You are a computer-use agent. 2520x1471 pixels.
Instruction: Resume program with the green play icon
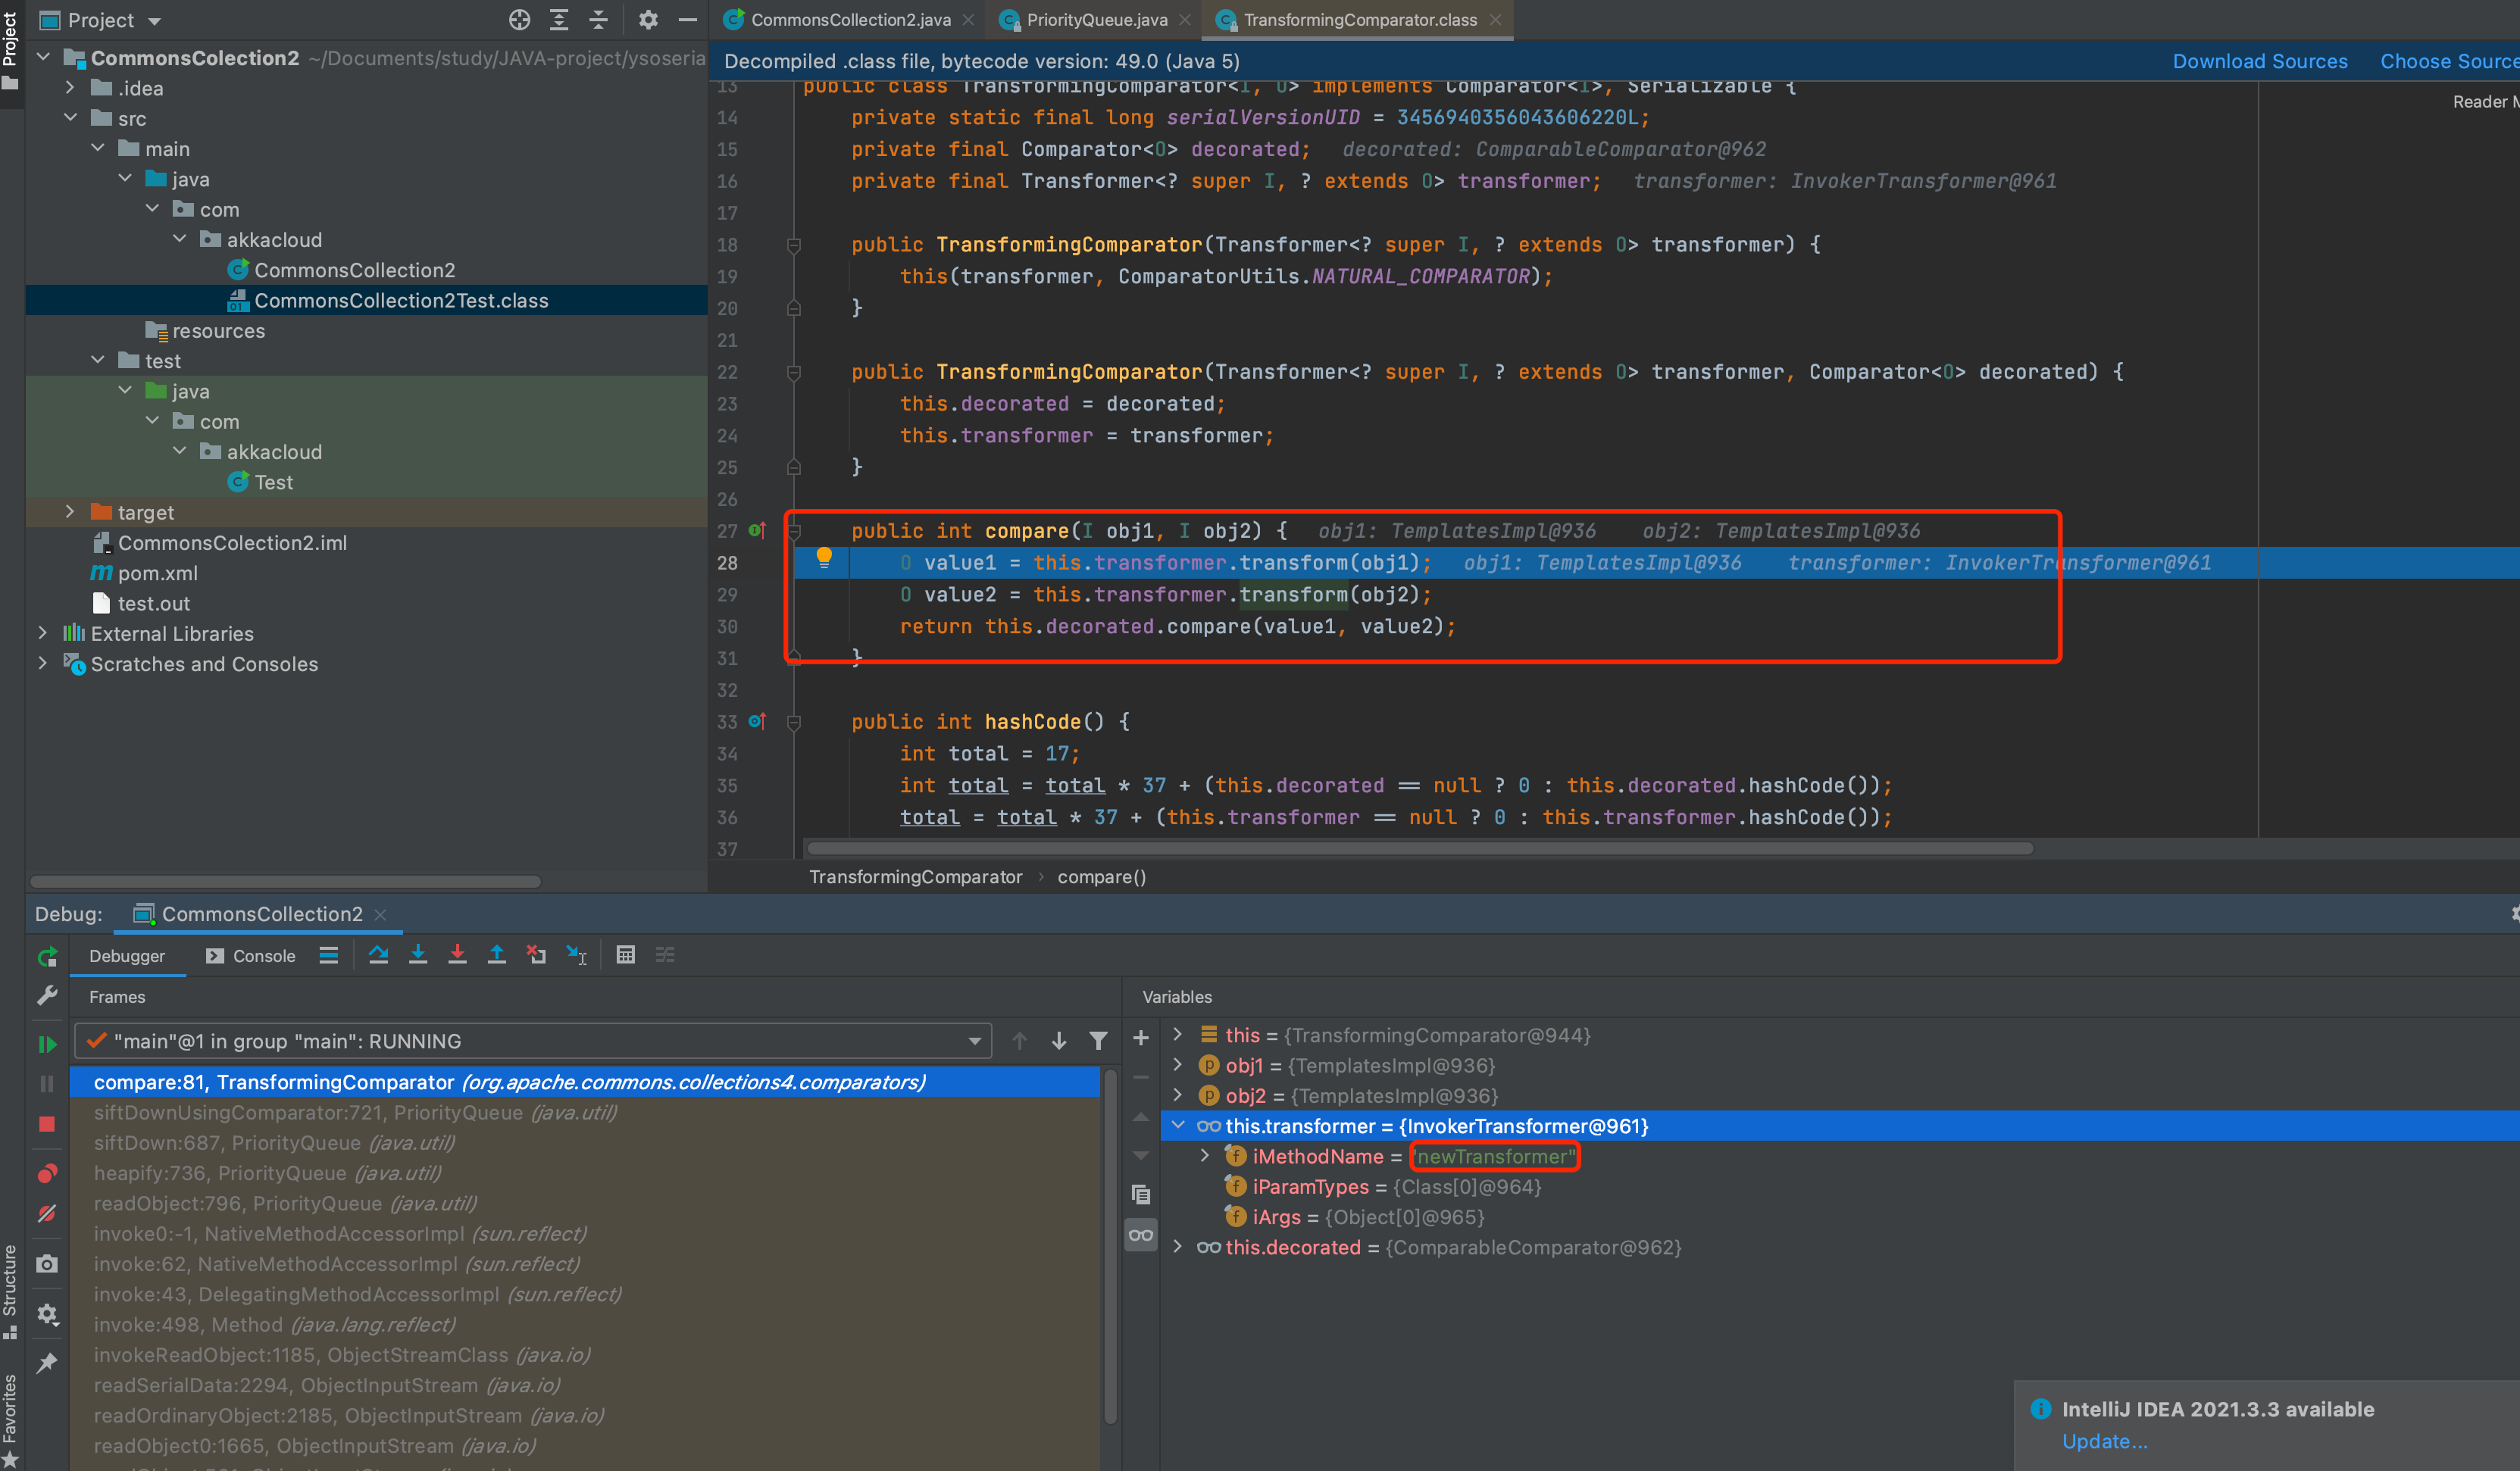pos(47,1044)
